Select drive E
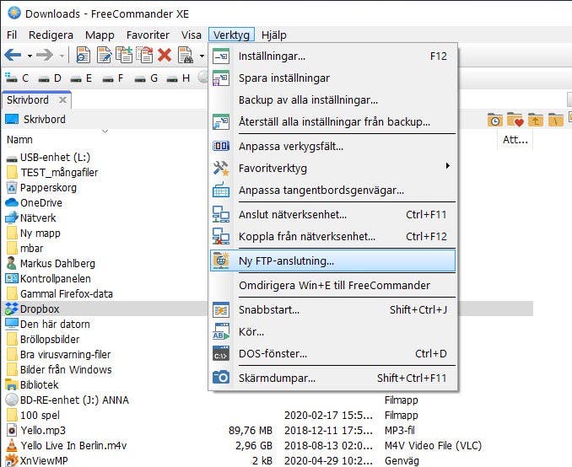 coord(81,78)
